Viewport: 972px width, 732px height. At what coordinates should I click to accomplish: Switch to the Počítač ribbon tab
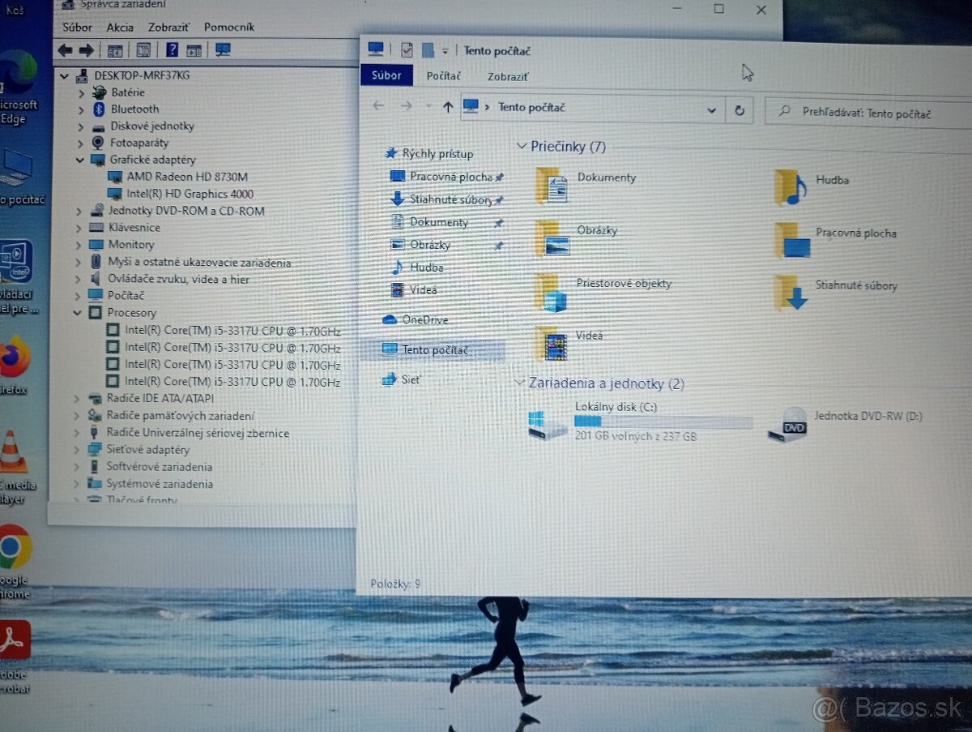(x=443, y=76)
